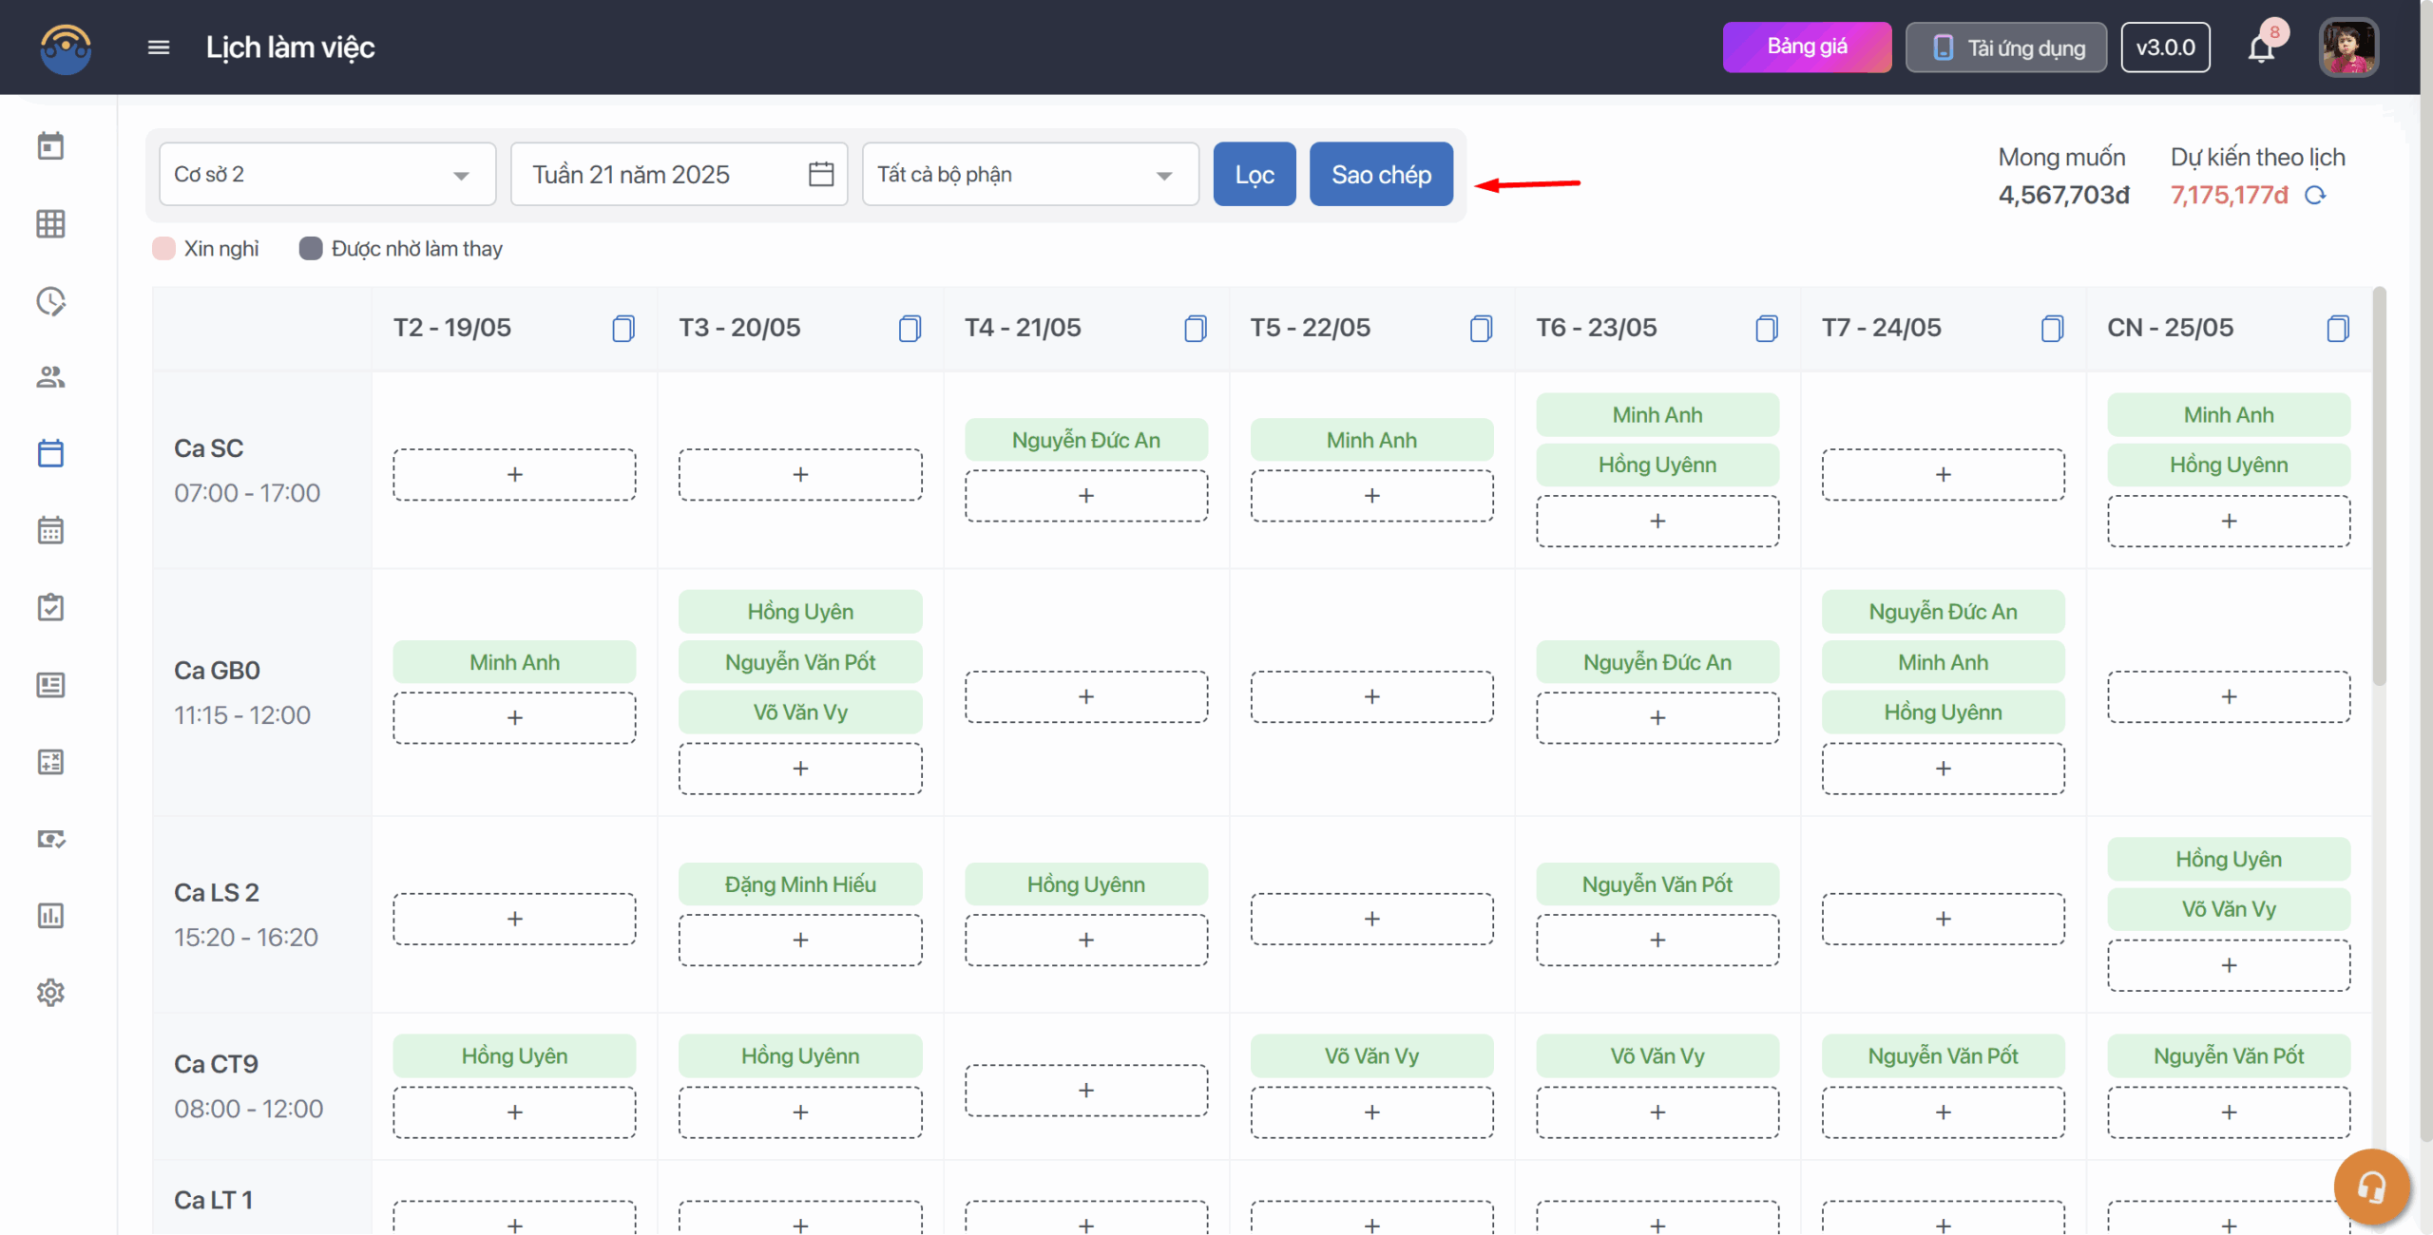Add employee to Ca SC on T2
2433x1235 pixels.
pyautogui.click(x=514, y=475)
